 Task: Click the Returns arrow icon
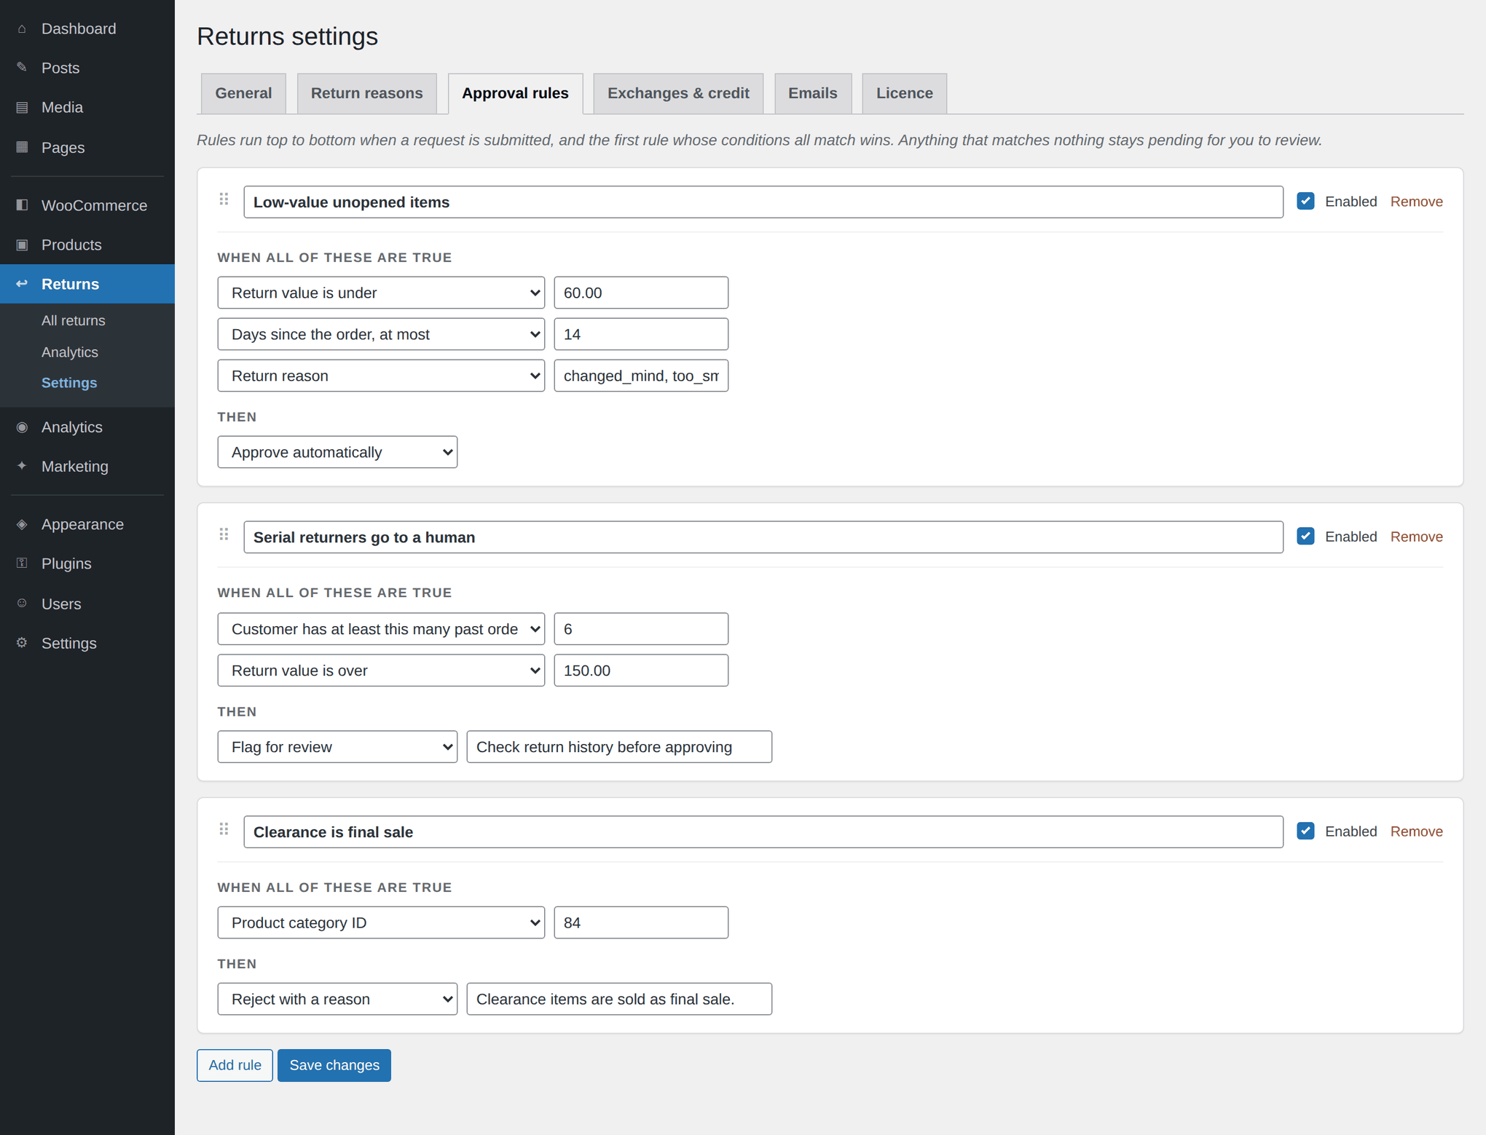(22, 284)
